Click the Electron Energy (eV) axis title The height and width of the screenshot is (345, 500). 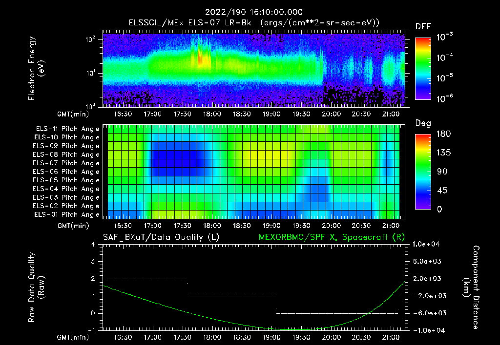point(36,68)
